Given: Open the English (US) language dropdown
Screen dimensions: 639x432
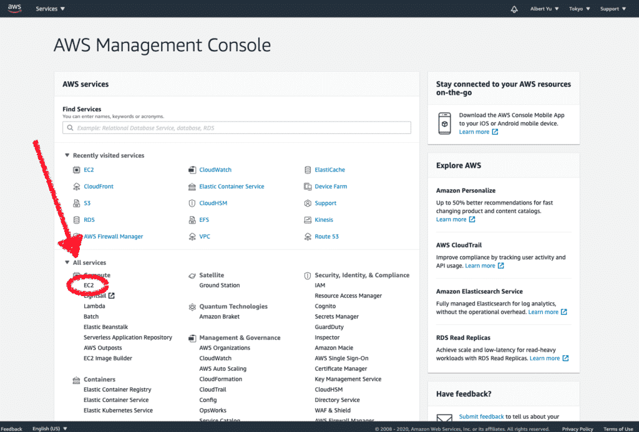Looking at the screenshot, I should (x=50, y=428).
